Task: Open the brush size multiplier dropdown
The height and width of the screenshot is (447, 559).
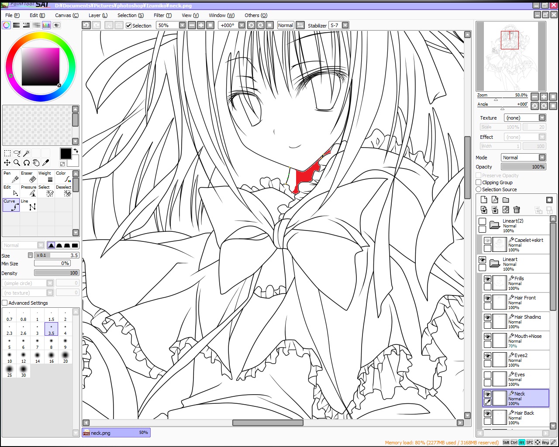Action: [31, 255]
